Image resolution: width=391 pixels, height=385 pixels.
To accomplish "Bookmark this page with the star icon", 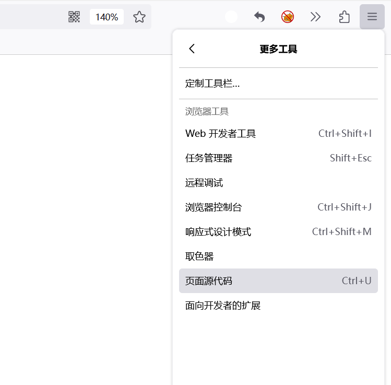I will pos(139,17).
